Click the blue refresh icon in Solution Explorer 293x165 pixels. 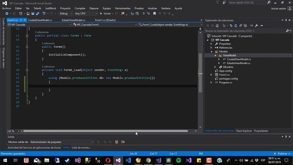[x=236, y=26]
